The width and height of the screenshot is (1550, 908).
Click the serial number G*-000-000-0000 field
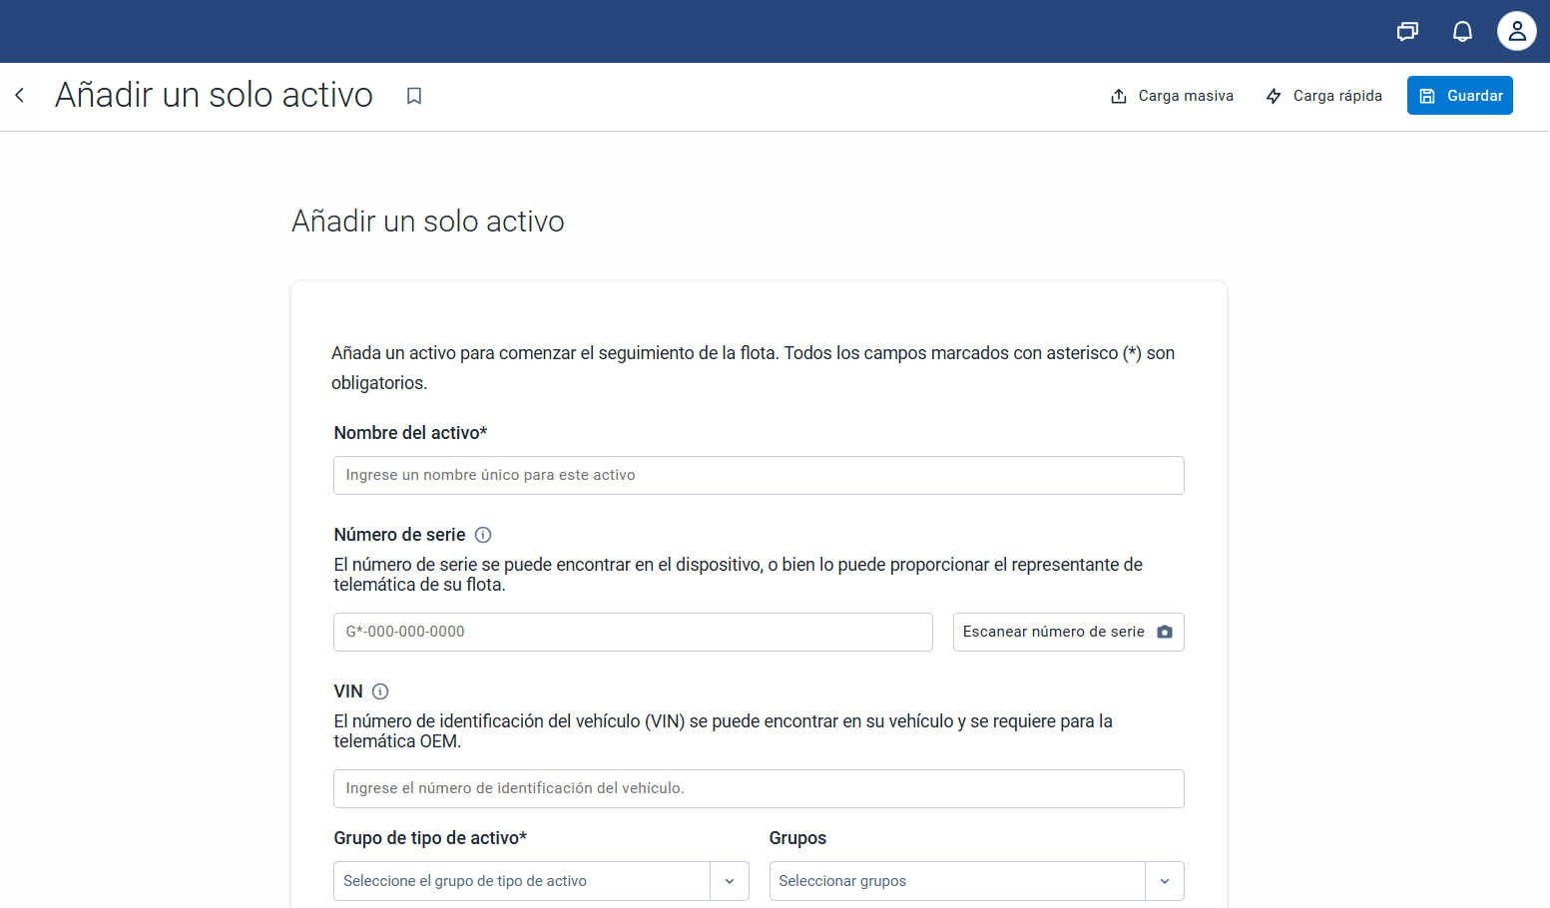[x=633, y=633]
